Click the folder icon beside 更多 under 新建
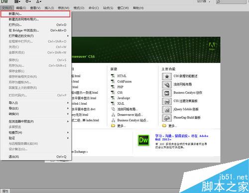The width and height of the screenshot is (249, 193). click(113, 126)
